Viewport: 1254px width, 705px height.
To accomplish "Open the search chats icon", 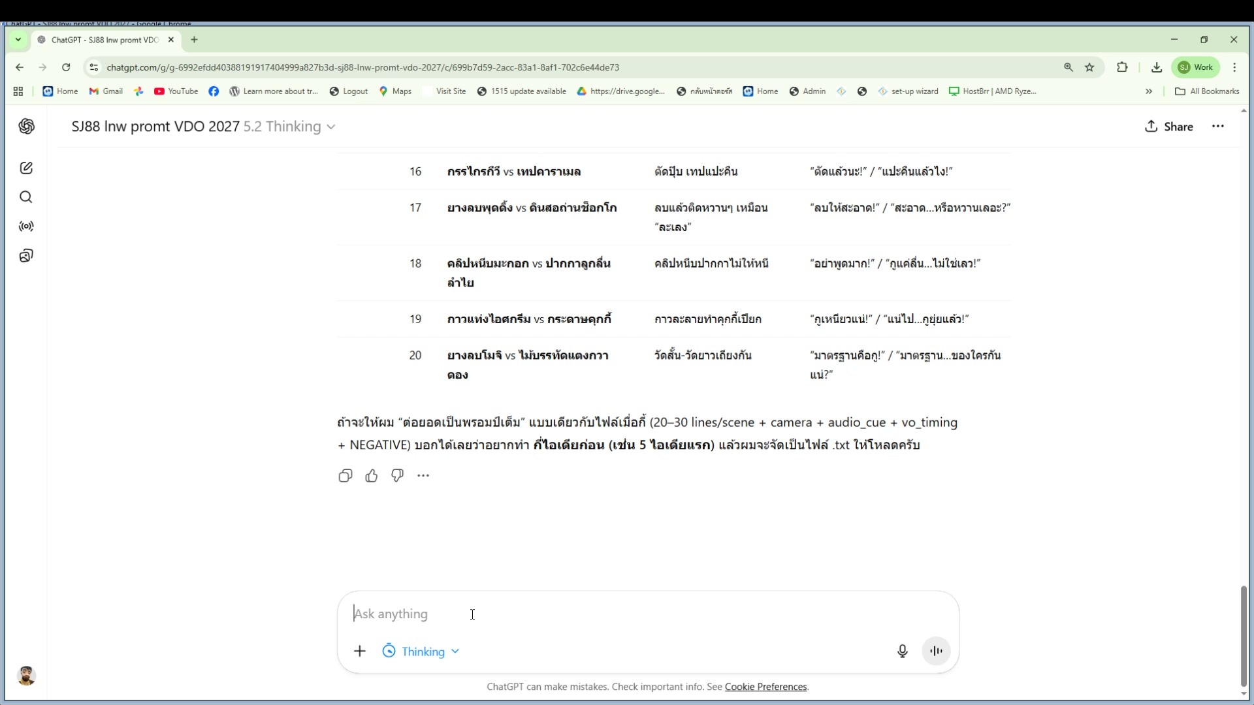I will (26, 197).
